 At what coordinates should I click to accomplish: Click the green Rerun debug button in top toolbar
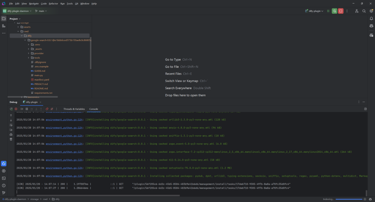(x=334, y=11)
